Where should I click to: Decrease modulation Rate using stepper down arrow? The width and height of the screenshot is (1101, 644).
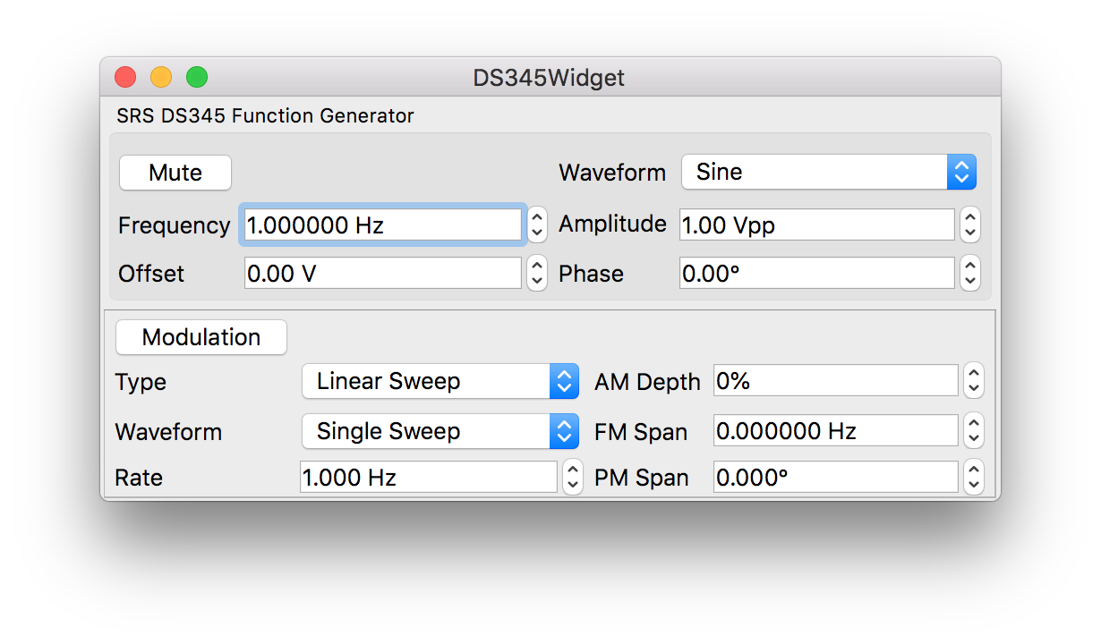click(x=573, y=486)
